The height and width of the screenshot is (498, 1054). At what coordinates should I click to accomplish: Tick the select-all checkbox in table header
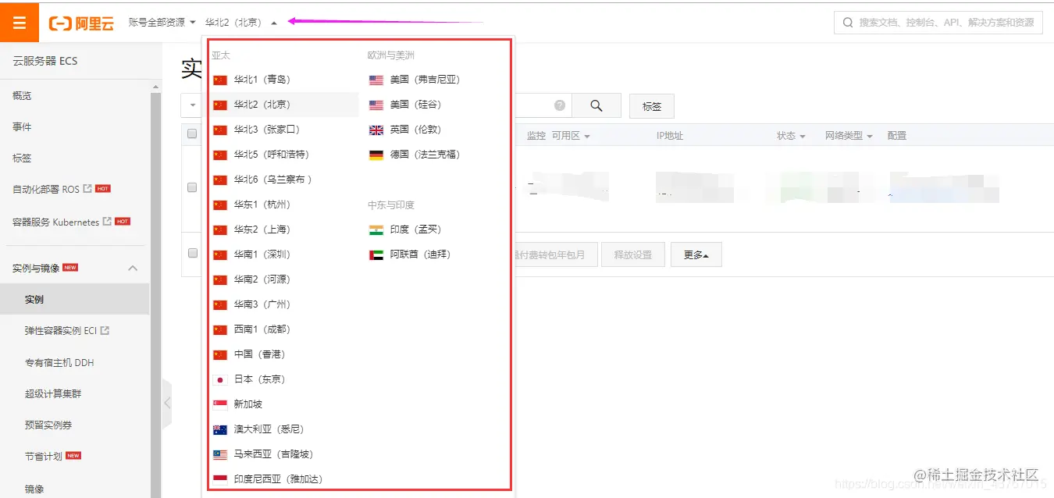click(192, 134)
